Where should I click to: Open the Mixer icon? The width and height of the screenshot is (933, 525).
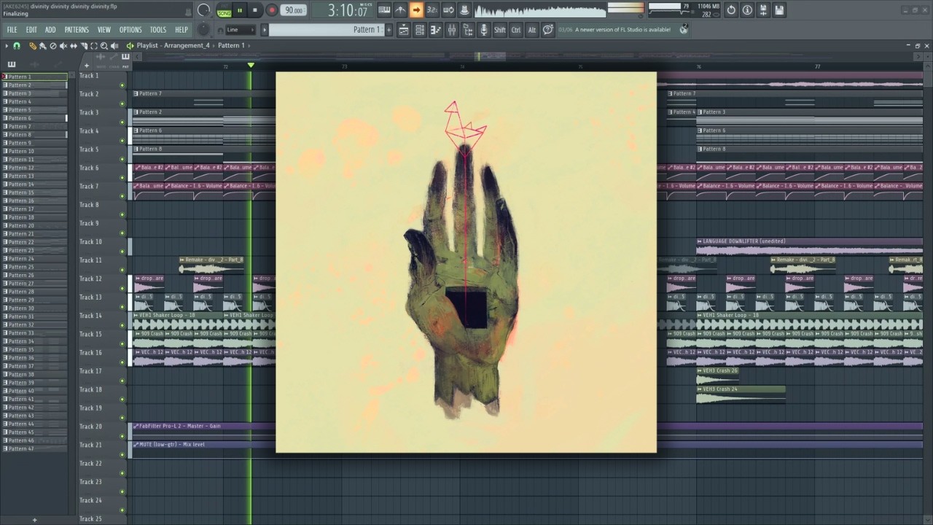point(452,30)
